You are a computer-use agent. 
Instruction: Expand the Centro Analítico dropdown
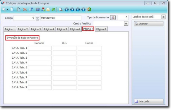(126, 23)
